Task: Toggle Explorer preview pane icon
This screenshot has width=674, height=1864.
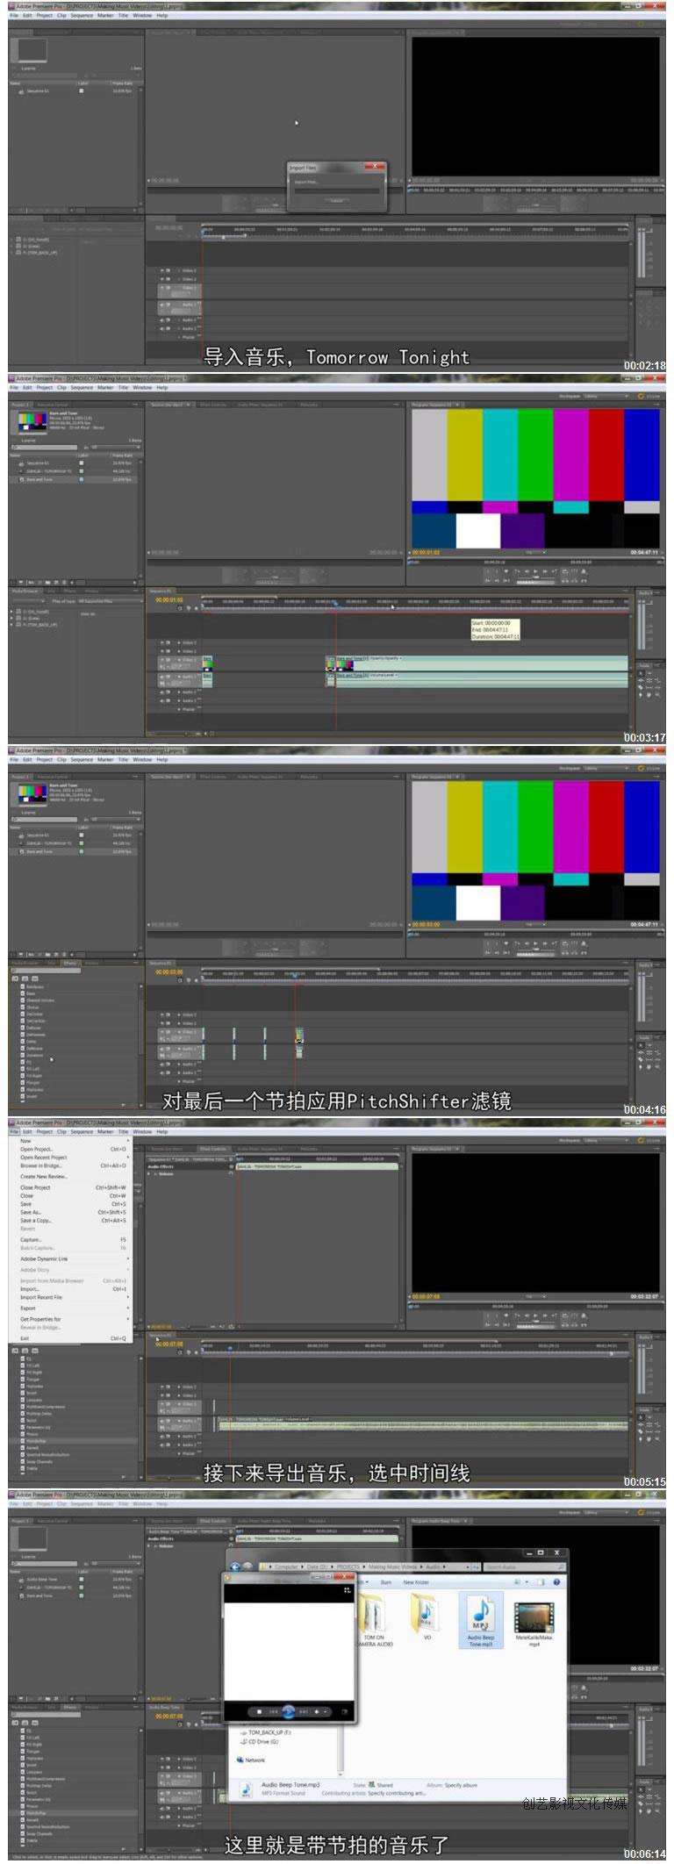Action: (541, 1581)
